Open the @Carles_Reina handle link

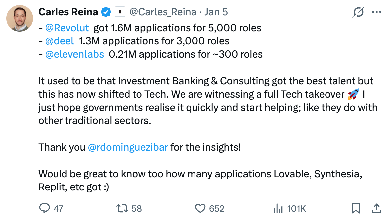click(x=163, y=12)
